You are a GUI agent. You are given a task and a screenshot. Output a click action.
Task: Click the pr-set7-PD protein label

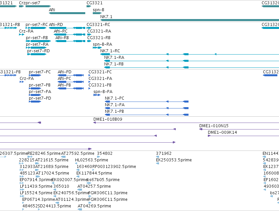pos(40,98)
